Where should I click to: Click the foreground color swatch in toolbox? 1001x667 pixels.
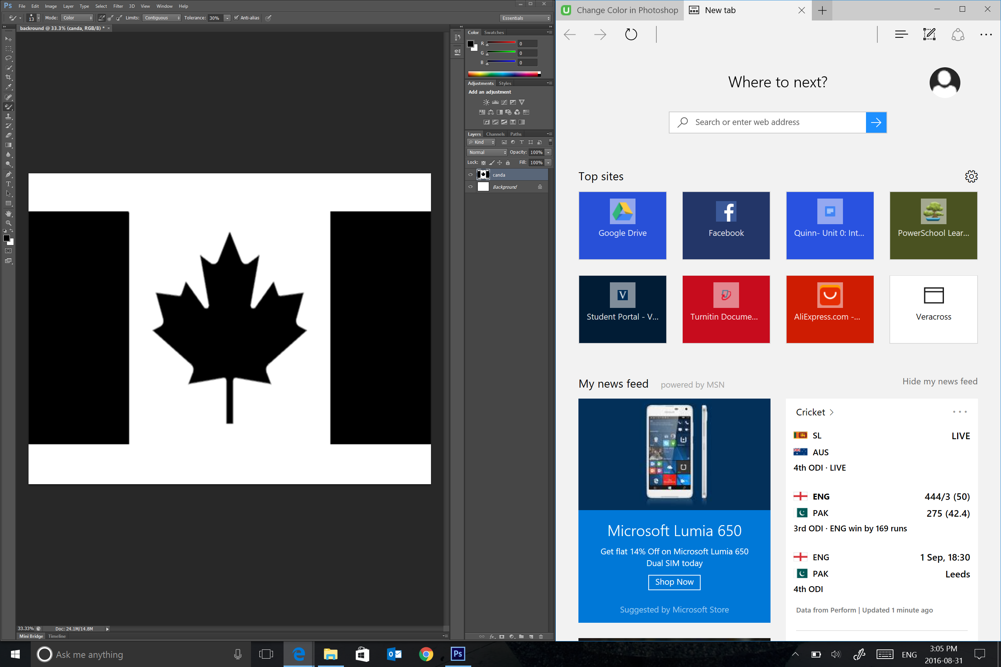tap(6, 238)
